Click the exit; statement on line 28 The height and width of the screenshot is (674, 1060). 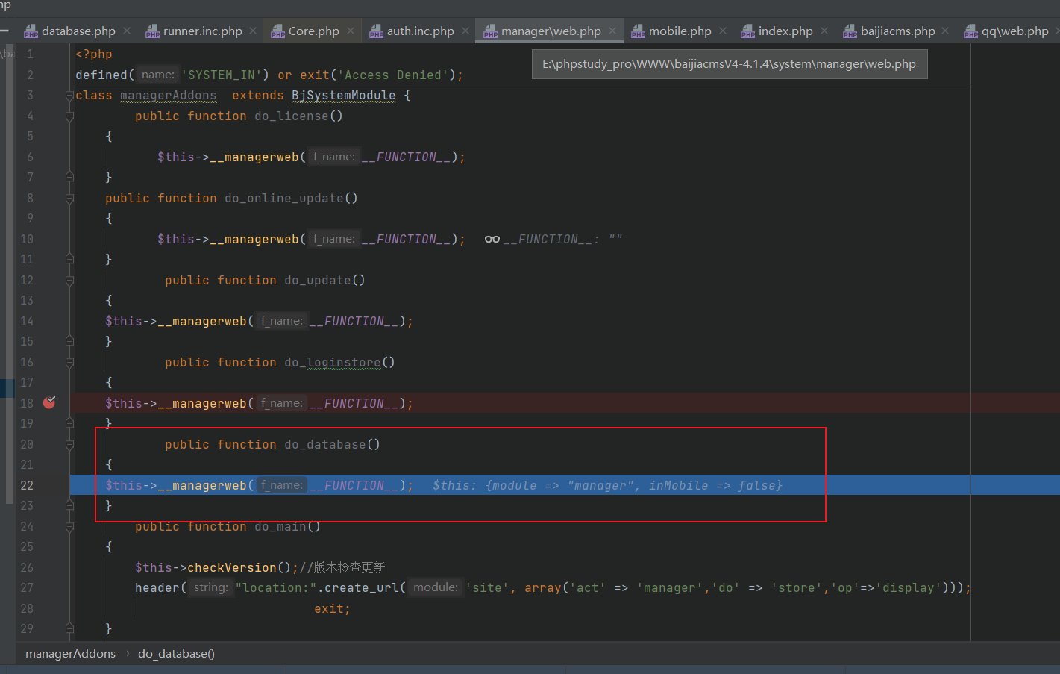[332, 608]
